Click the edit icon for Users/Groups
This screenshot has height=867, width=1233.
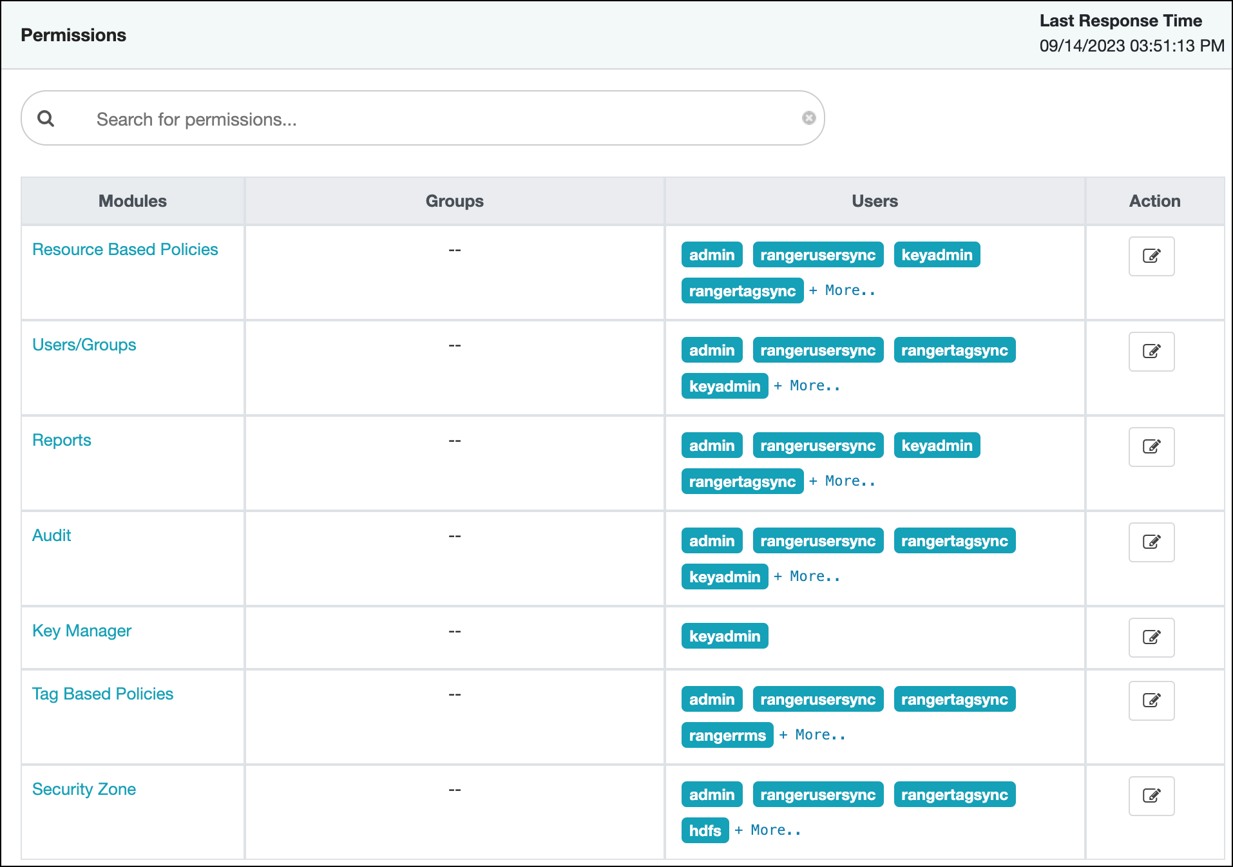click(1151, 351)
